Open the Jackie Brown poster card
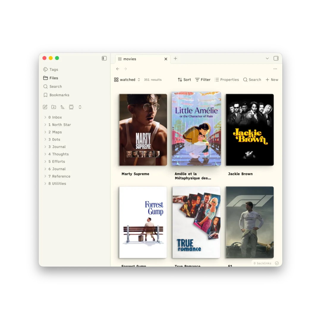Viewport: 321px width, 321px height. coord(250,130)
